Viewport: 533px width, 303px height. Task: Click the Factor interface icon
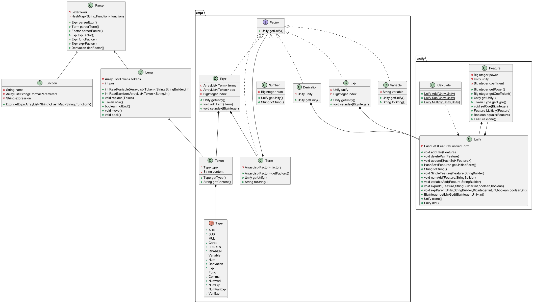pos(265,22)
